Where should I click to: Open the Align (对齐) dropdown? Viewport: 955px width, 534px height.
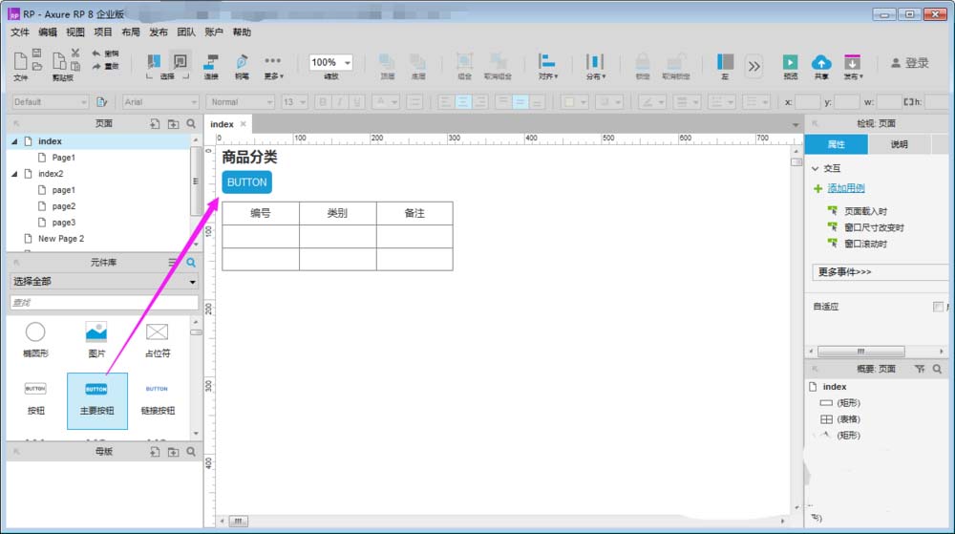pyautogui.click(x=547, y=66)
